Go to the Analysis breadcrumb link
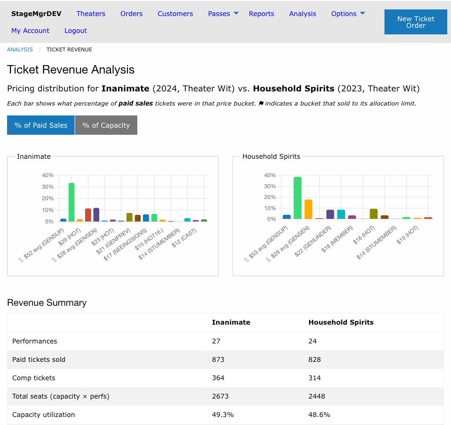451x425 pixels. tap(20, 49)
